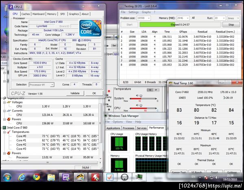Click the Start button in LinX

click(x=129, y=25)
